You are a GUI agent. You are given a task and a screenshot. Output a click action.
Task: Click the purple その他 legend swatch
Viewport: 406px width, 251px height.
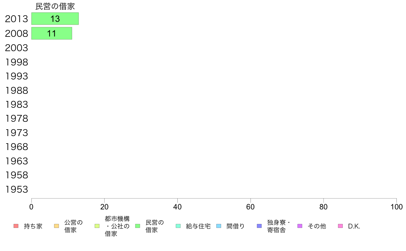click(300, 226)
